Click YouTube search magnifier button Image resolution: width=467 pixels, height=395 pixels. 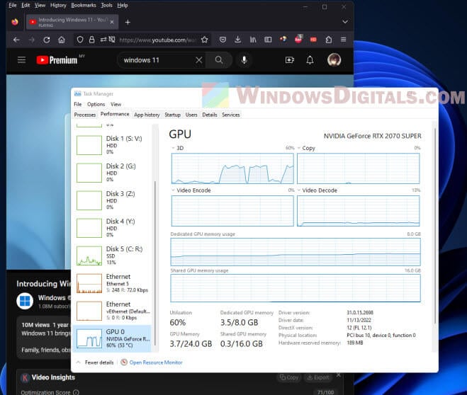[219, 60]
